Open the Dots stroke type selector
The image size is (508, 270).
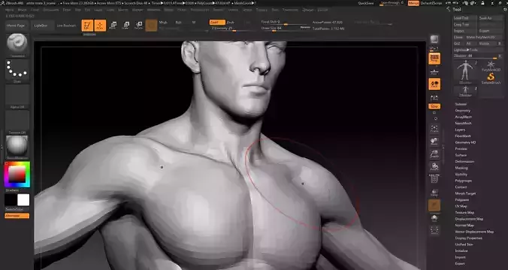[17, 70]
